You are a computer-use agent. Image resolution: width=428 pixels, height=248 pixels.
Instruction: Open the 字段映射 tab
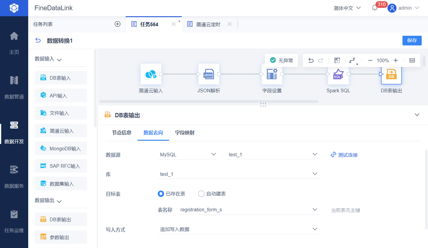click(x=185, y=133)
